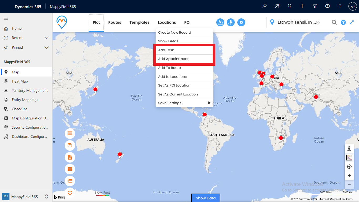Open the settings gear in the header
The height and width of the screenshot is (202, 359).
click(327, 6)
